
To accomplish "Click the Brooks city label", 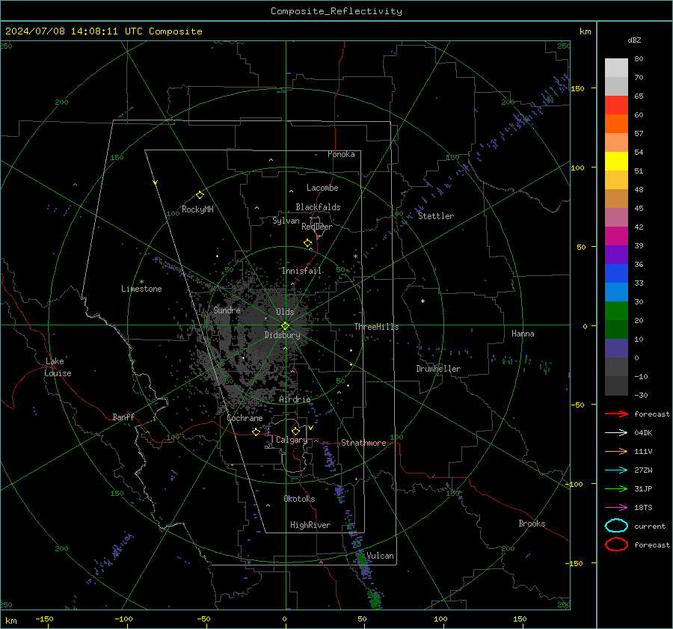I will pyautogui.click(x=532, y=524).
